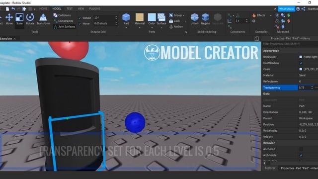Click the gear icon under Effects
318x179 pixels.
(254, 21)
